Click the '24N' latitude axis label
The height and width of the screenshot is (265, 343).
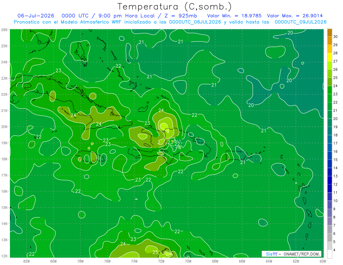coord(4,62)
